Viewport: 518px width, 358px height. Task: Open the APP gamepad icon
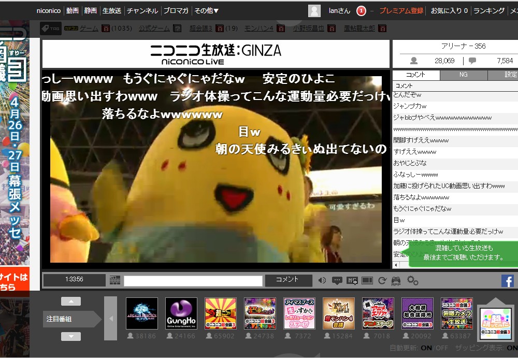[396, 281]
